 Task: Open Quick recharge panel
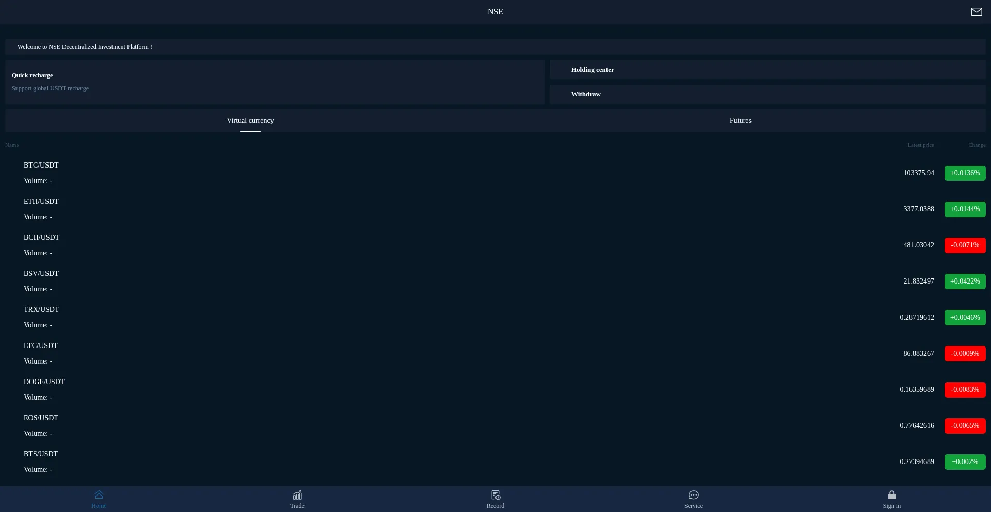(275, 82)
